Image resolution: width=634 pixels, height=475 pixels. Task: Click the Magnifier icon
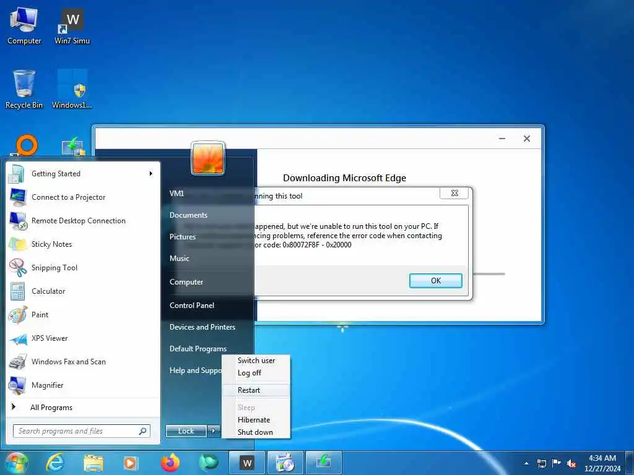click(18, 385)
